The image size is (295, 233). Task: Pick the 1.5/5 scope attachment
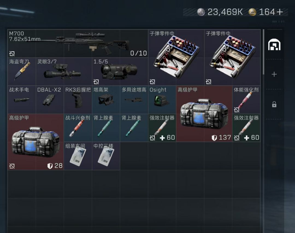120,72
